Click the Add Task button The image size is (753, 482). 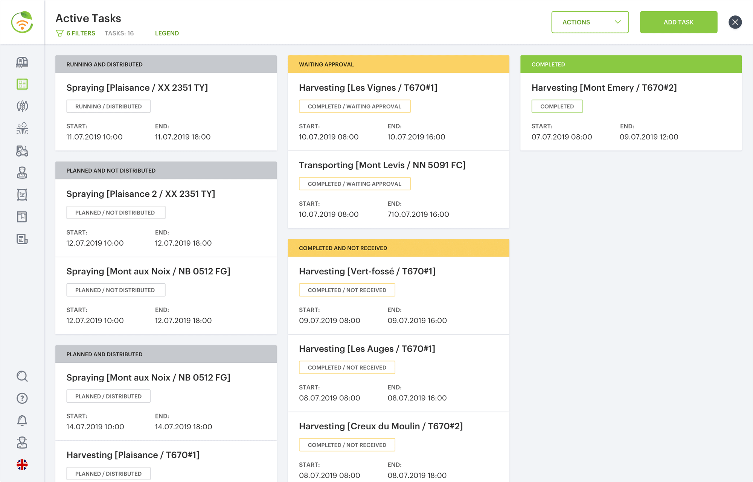pyautogui.click(x=678, y=22)
